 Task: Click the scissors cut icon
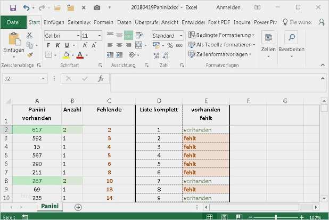tap(30, 35)
